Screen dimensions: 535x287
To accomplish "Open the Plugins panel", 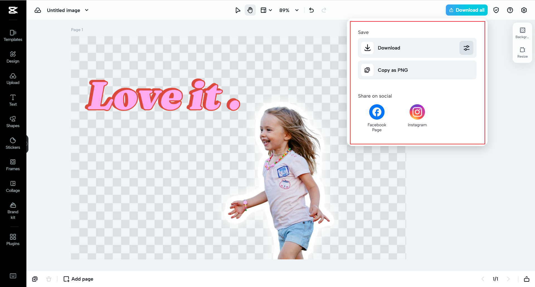I will click(13, 239).
